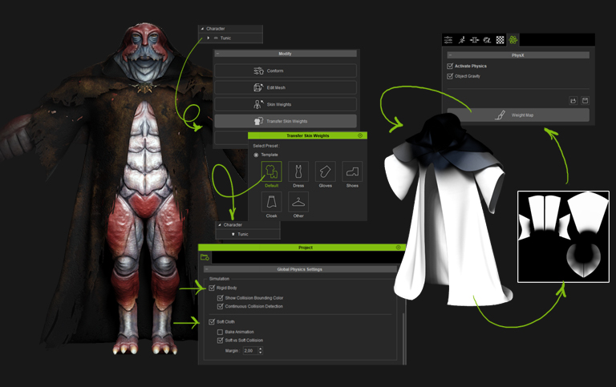Toggle the Object Gravity checkbox
Screen dimensions: 616x387
450,76
